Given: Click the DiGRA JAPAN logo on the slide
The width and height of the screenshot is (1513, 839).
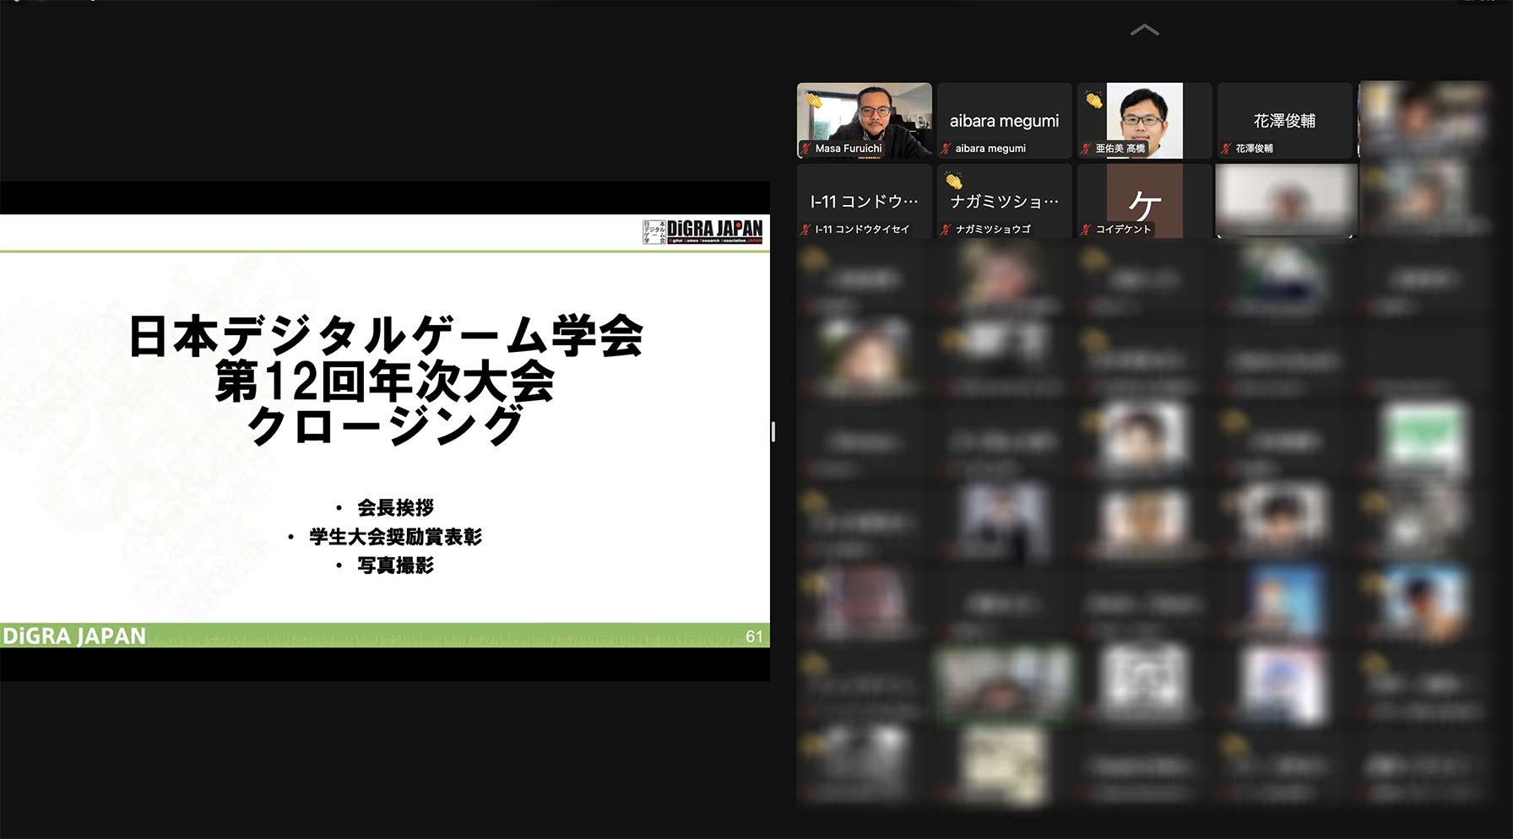Looking at the screenshot, I should click(702, 231).
